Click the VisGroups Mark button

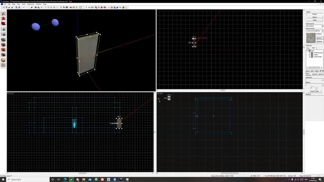[x=316, y=71]
